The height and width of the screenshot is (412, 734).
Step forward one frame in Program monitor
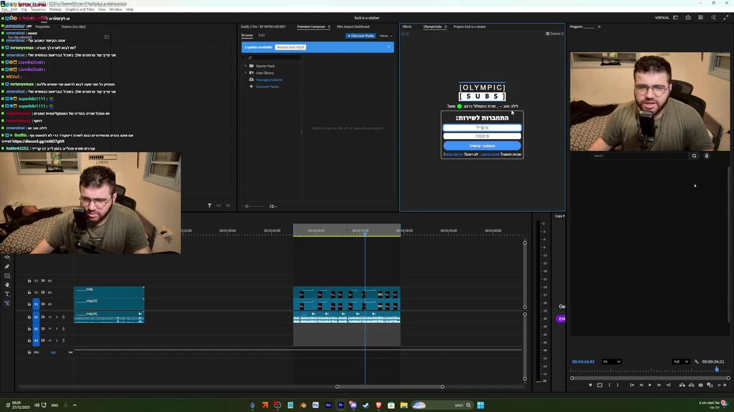click(659, 385)
